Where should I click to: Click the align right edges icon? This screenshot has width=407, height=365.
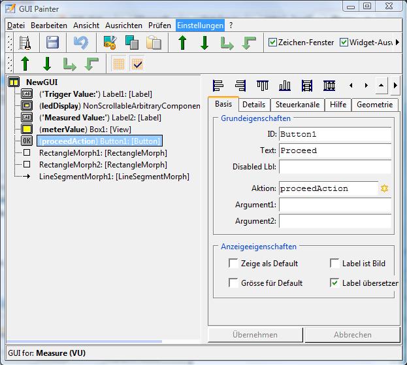[x=240, y=85]
